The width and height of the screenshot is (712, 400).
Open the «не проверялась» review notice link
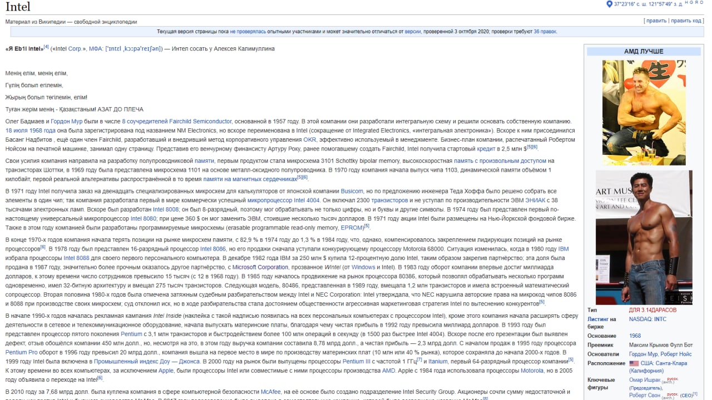[x=248, y=32]
